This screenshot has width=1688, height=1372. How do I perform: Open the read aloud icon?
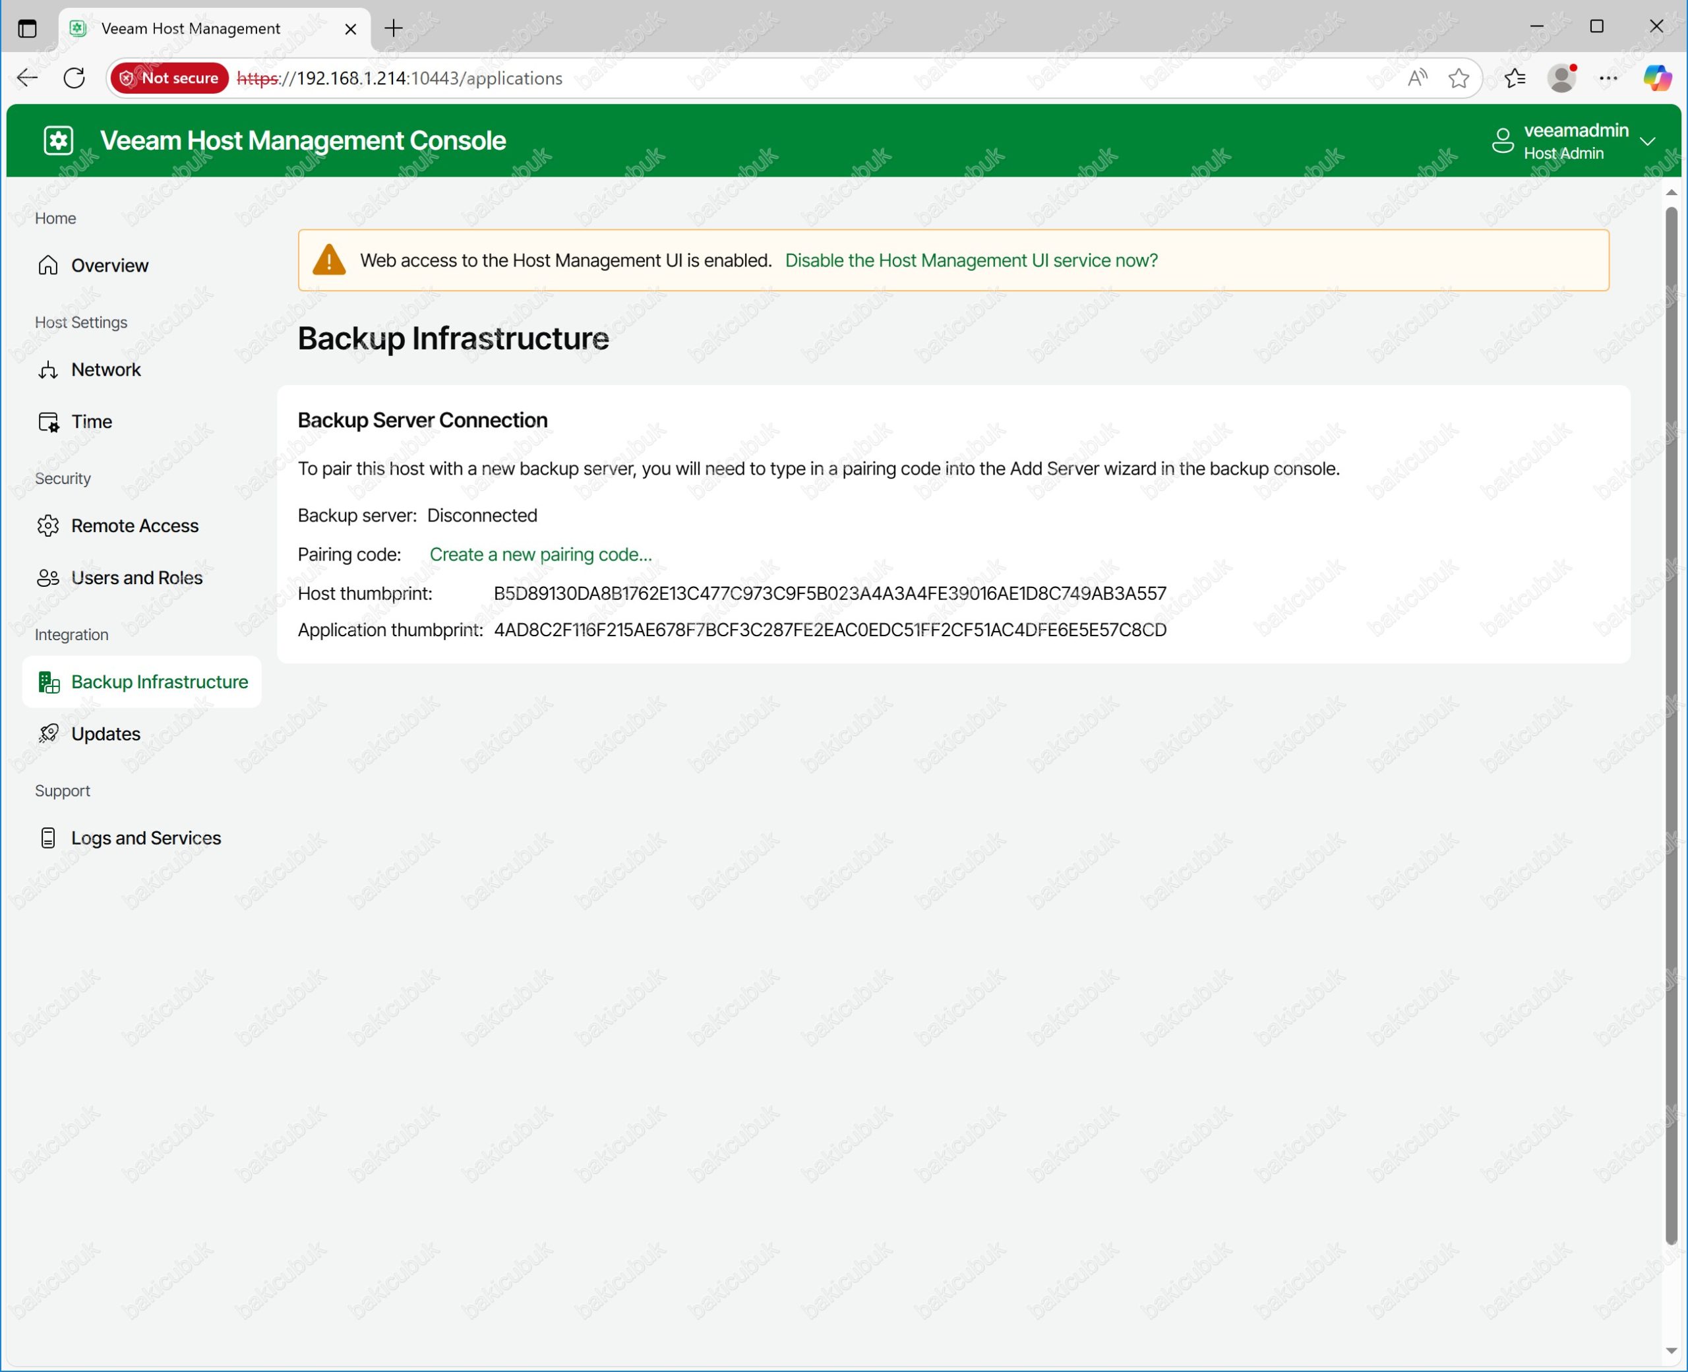[1418, 77]
